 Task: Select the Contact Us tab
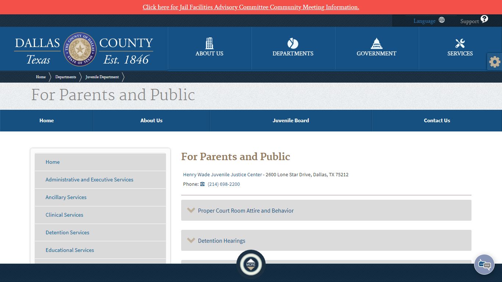tap(437, 120)
